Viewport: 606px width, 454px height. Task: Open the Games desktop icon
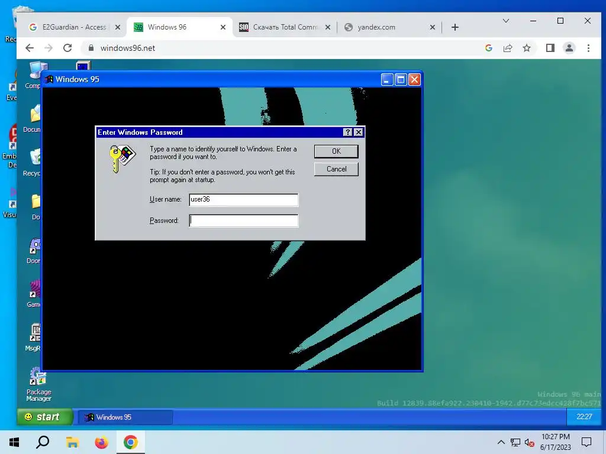[x=34, y=294]
